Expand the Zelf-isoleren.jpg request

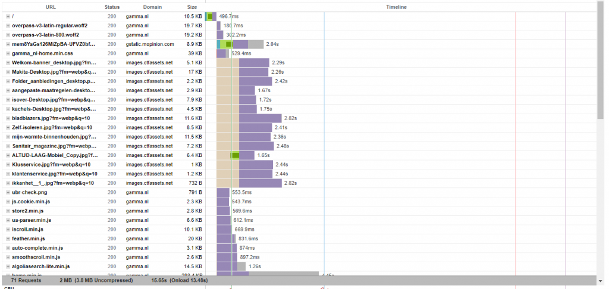(8, 127)
